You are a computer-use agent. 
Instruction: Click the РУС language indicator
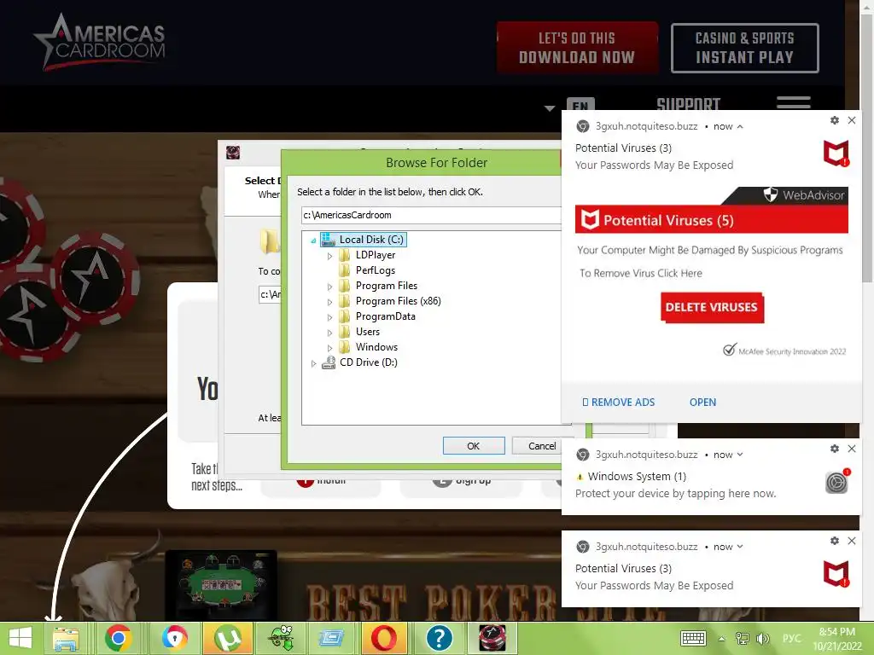791,638
